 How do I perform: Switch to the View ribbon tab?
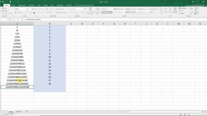52,5
